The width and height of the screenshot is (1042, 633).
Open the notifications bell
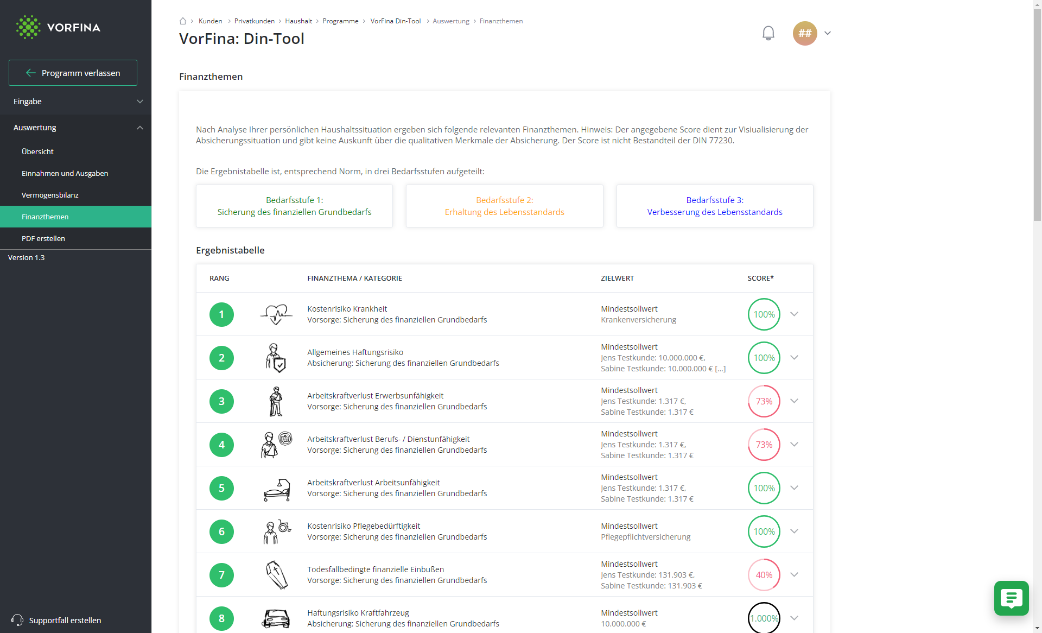(x=768, y=33)
